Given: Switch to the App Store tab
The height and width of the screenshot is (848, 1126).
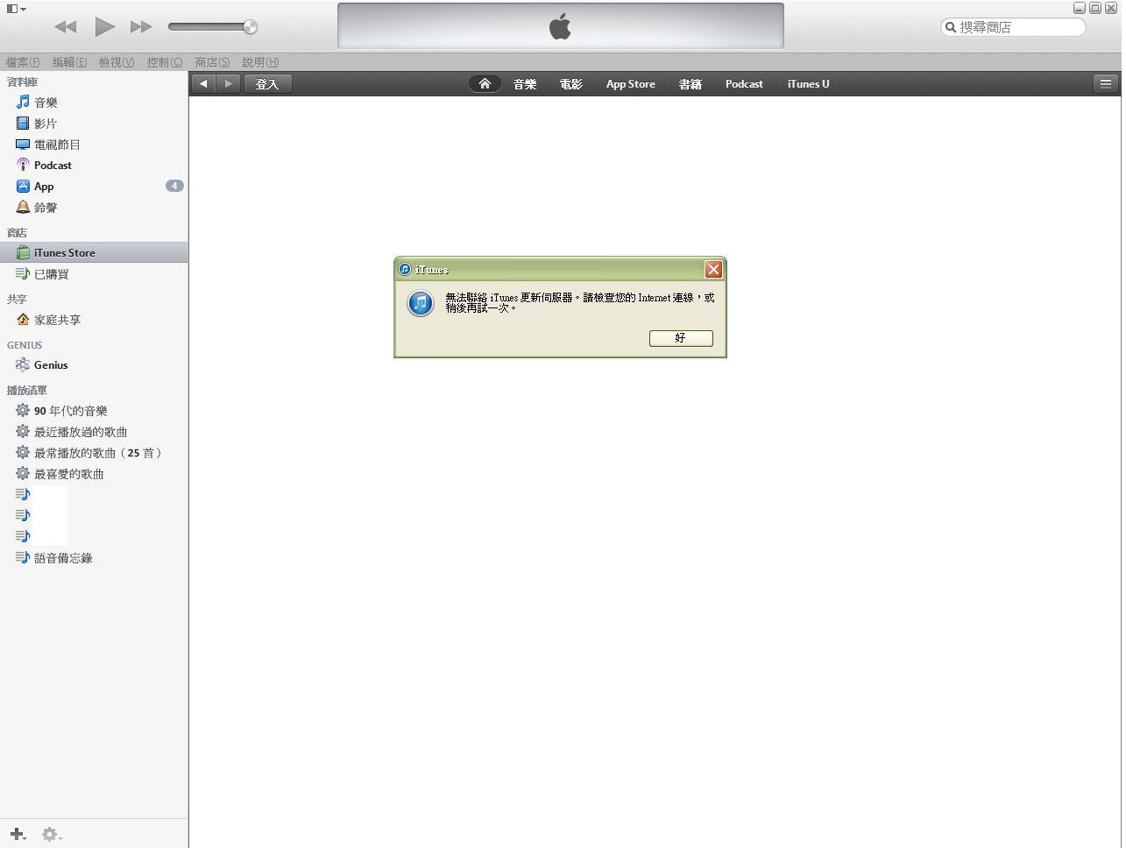Looking at the screenshot, I should [x=631, y=84].
